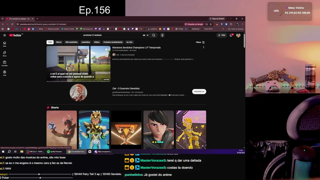
Task: Clear the YouTube search query
Action: coord(147,35)
